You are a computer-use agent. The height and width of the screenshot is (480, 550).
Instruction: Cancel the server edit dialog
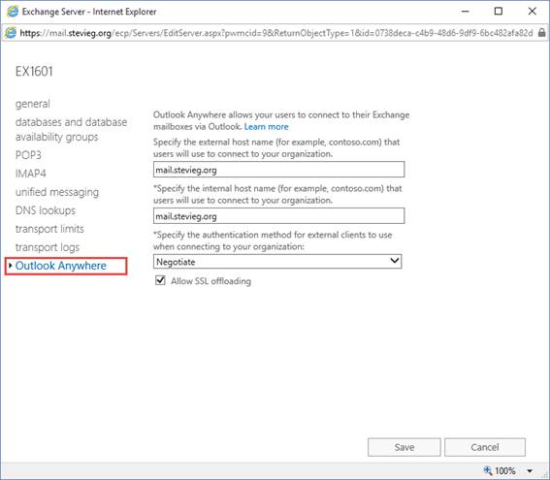pyautogui.click(x=485, y=447)
